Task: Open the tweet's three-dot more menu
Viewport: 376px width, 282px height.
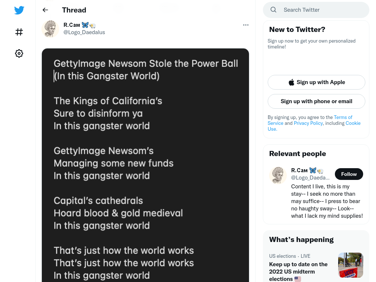Action: click(246, 25)
